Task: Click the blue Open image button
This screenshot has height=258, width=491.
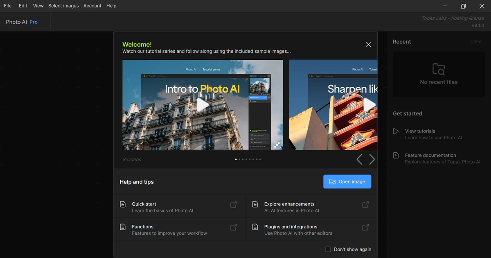Action: [x=347, y=182]
